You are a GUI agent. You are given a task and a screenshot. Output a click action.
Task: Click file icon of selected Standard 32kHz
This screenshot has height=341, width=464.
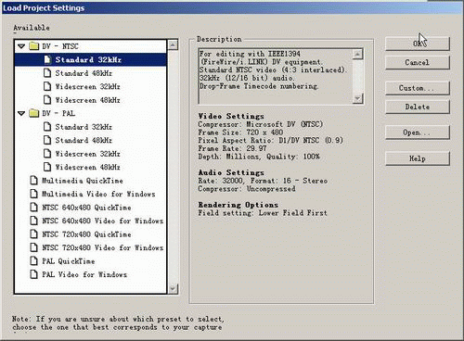point(47,59)
